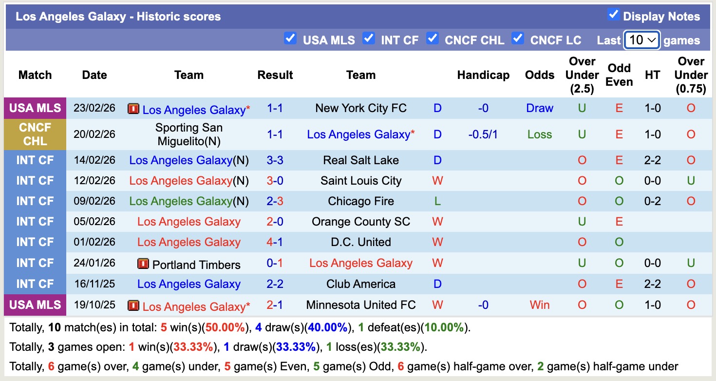
Task: Open Sporting San Miguelito team page
Action: pyautogui.click(x=189, y=134)
